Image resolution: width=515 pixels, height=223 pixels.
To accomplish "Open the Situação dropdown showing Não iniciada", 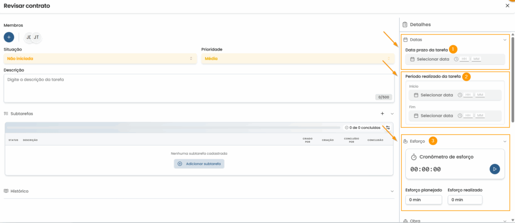I will (100, 59).
